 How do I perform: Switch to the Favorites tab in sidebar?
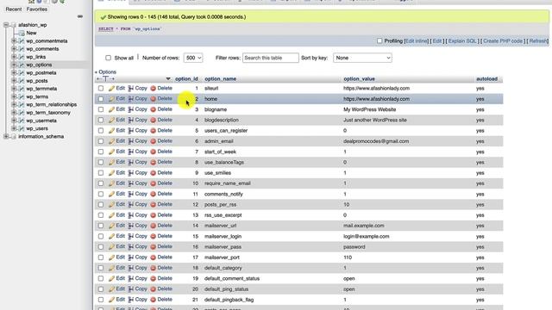36,9
